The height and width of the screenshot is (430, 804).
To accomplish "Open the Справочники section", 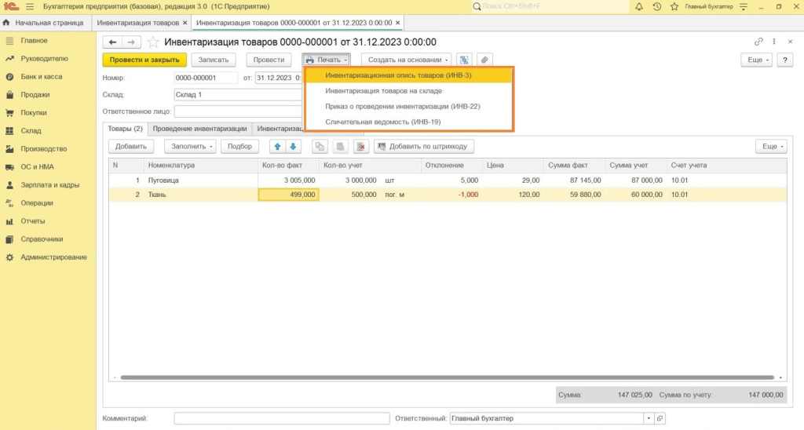I will point(48,239).
